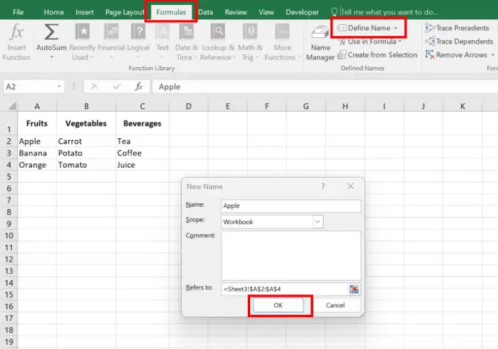Click the formula bar showing Apple
498x349 pixels.
pos(325,86)
